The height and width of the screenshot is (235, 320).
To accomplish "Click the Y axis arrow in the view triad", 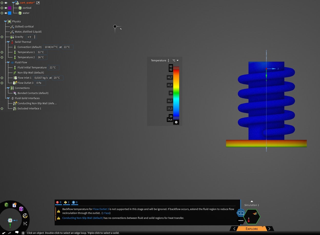I will 10,225.
